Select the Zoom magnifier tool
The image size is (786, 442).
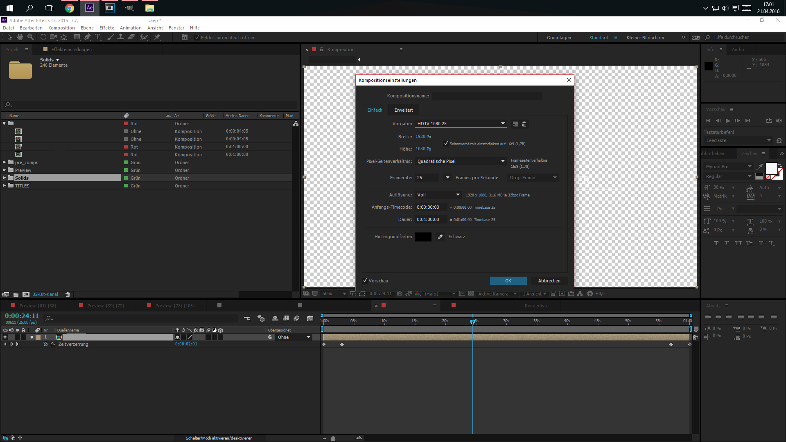pyautogui.click(x=30, y=37)
